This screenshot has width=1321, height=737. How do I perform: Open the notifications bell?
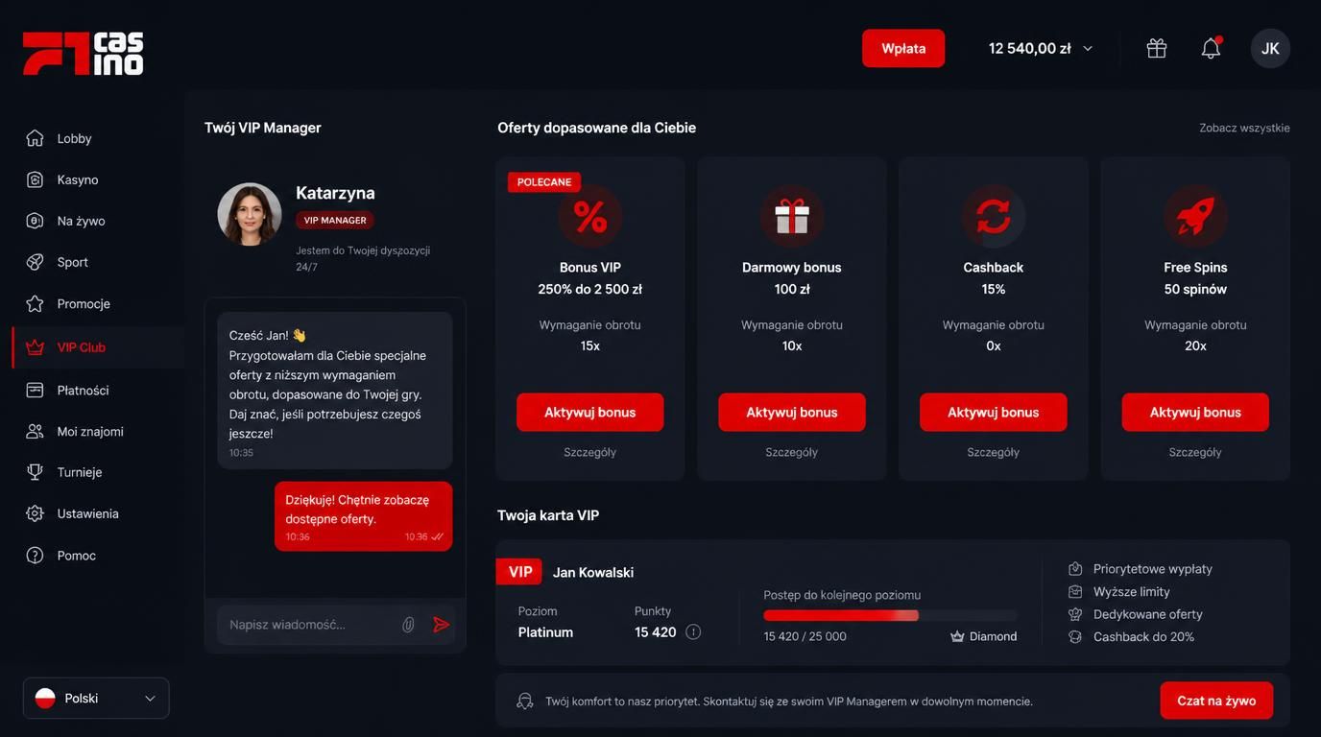tap(1211, 48)
